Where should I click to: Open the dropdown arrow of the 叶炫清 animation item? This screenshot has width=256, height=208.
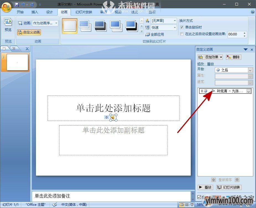(x=249, y=91)
